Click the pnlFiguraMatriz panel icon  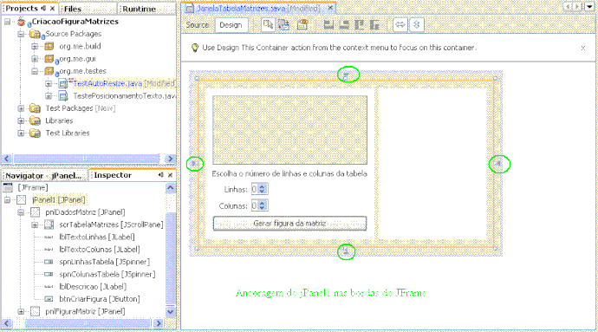[35, 311]
